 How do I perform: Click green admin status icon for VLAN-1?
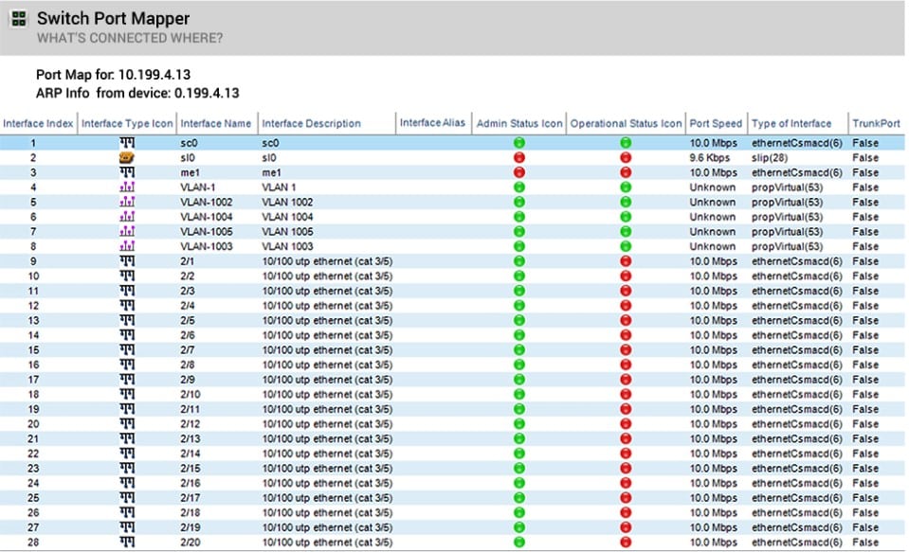pyautogui.click(x=519, y=187)
